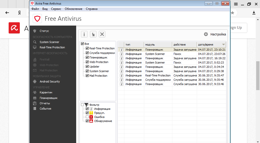Click the Статус shield sidebar icon
This screenshot has width=260, height=143.
pyautogui.click(x=35, y=31)
